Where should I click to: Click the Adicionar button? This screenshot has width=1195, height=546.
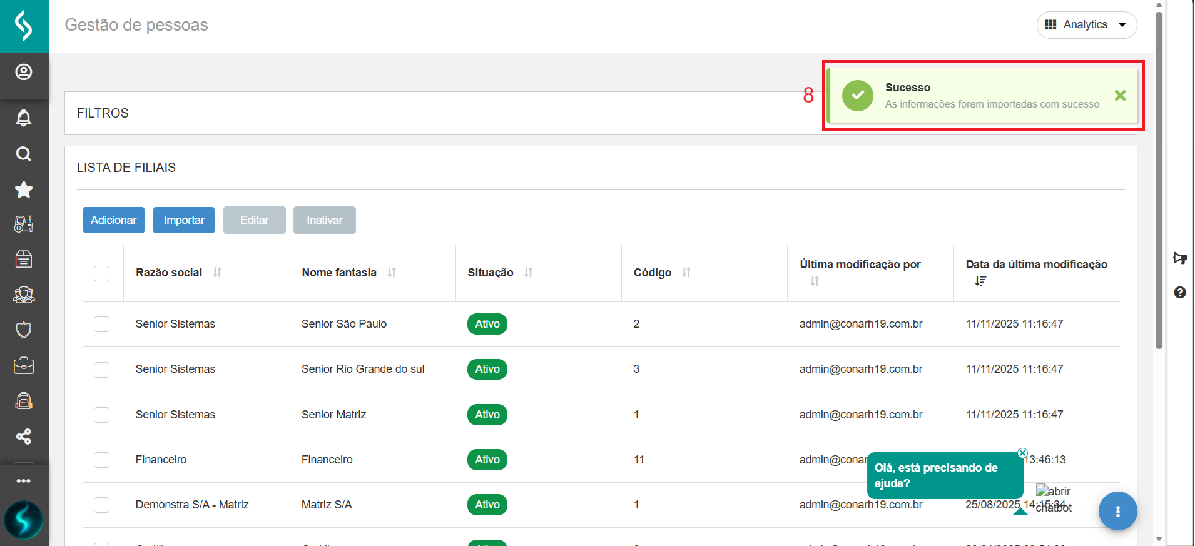113,220
